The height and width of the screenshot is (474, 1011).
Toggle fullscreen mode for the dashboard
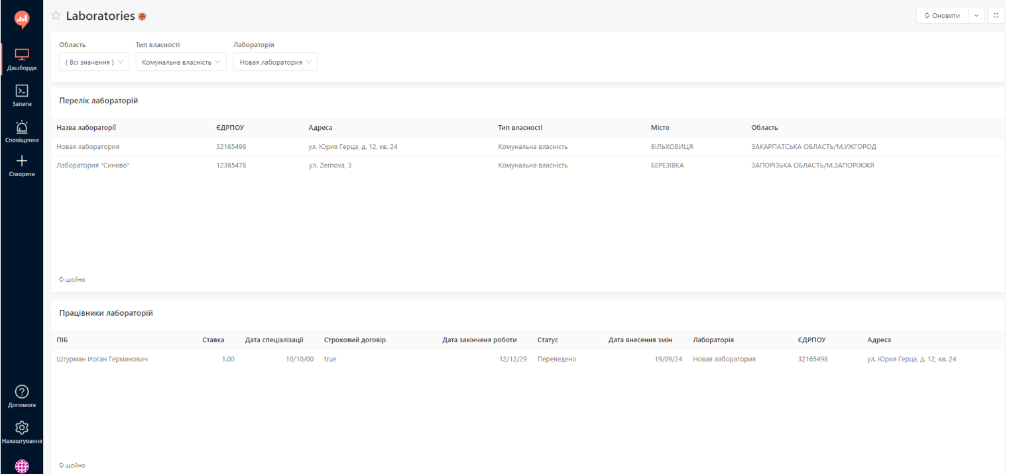[996, 15]
